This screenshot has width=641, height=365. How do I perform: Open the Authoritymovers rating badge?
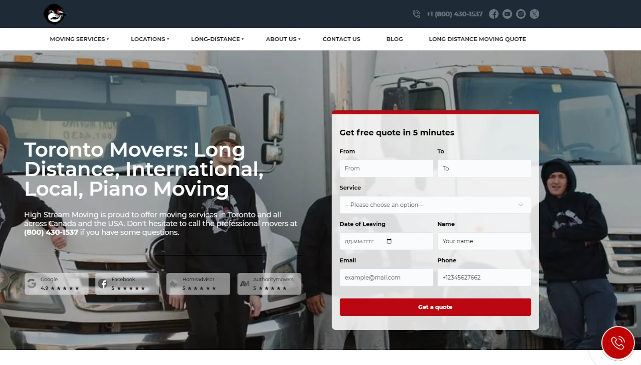coord(269,284)
